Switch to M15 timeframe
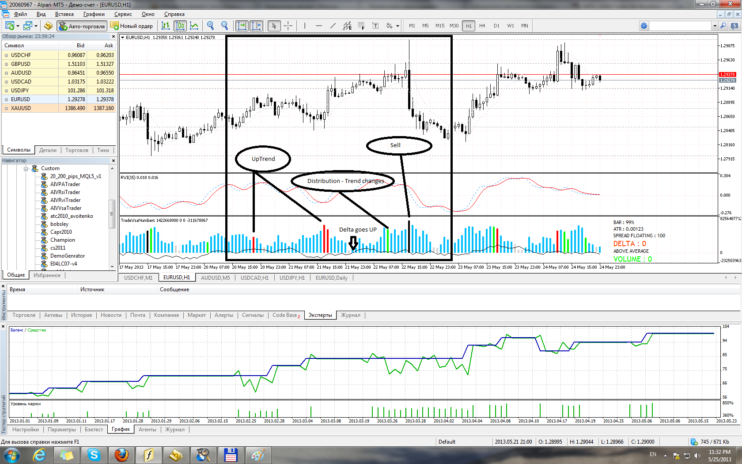The height and width of the screenshot is (464, 742). point(440,26)
